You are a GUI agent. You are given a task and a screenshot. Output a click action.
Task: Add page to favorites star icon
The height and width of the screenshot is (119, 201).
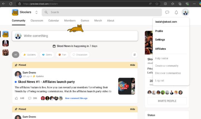coord(157,4)
